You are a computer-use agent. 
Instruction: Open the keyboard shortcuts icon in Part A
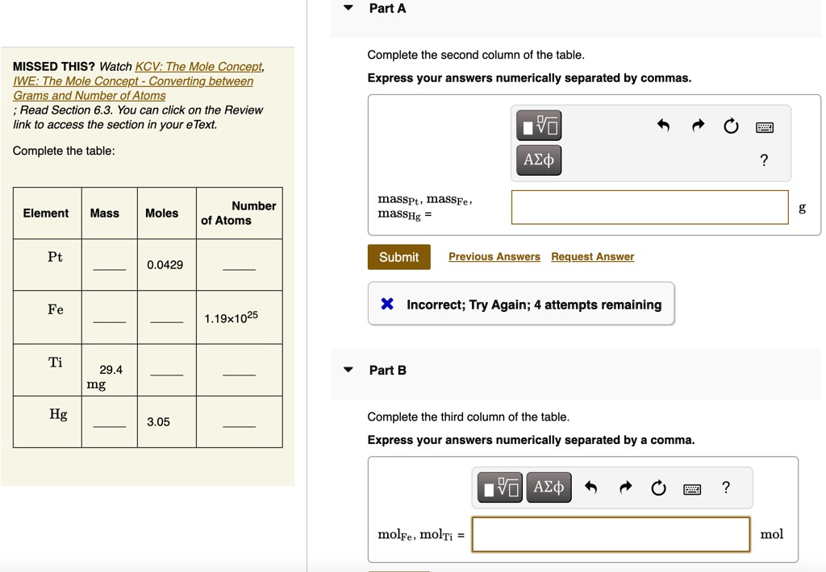tap(763, 126)
